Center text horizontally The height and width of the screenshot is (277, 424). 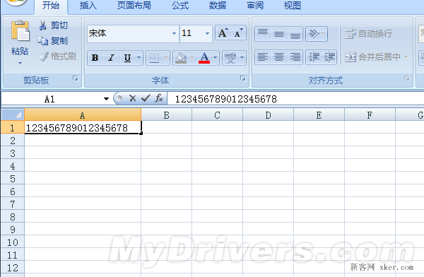tap(279, 57)
